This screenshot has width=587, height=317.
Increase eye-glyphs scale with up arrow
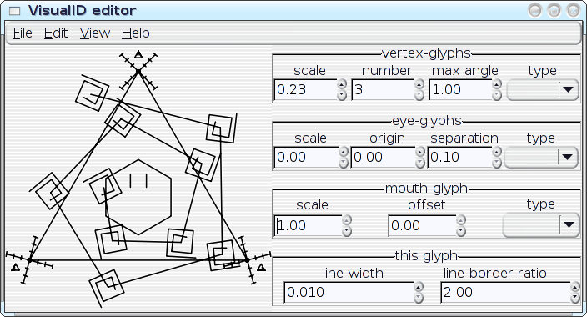(343, 152)
